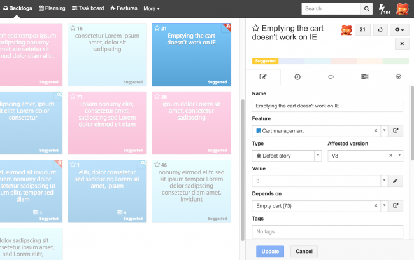Click the thumbs-up like button
This screenshot has height=260, width=414.
380,29
